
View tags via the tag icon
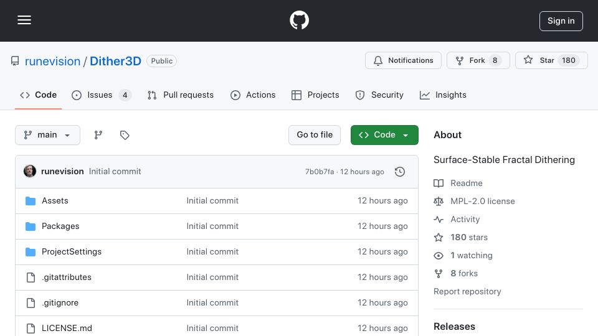click(125, 135)
